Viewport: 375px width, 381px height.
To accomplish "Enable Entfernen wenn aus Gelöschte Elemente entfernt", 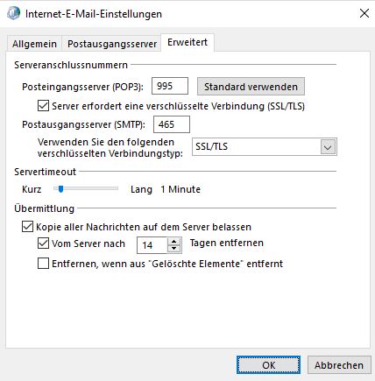I will pyautogui.click(x=43, y=264).
